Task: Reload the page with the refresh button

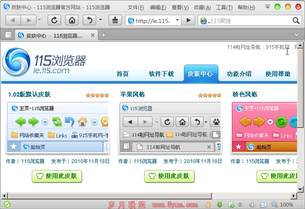Action: click(x=54, y=20)
